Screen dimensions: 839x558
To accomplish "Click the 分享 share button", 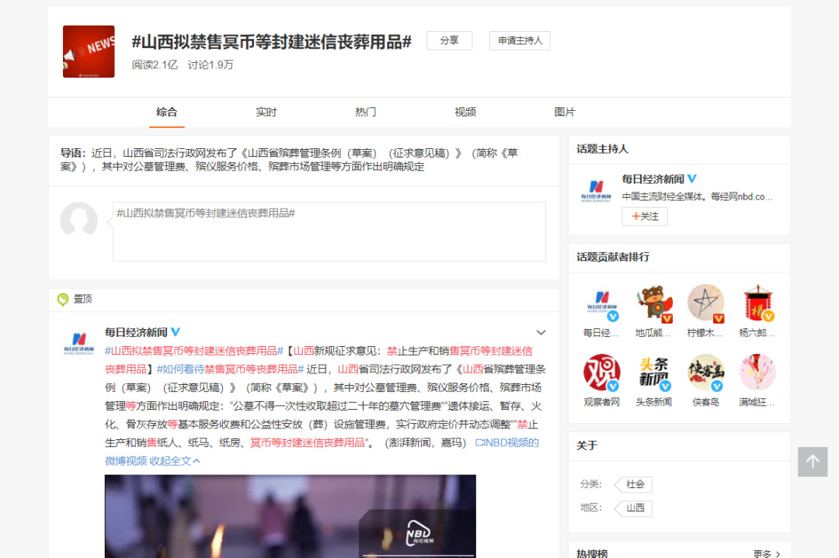I will pyautogui.click(x=450, y=40).
